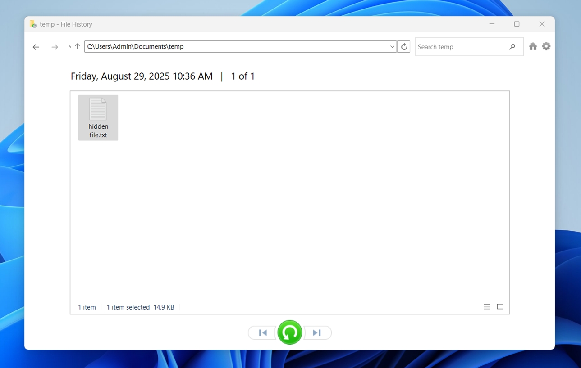This screenshot has width=581, height=368.
Task: Skip to the next backup version
Action: 317,333
